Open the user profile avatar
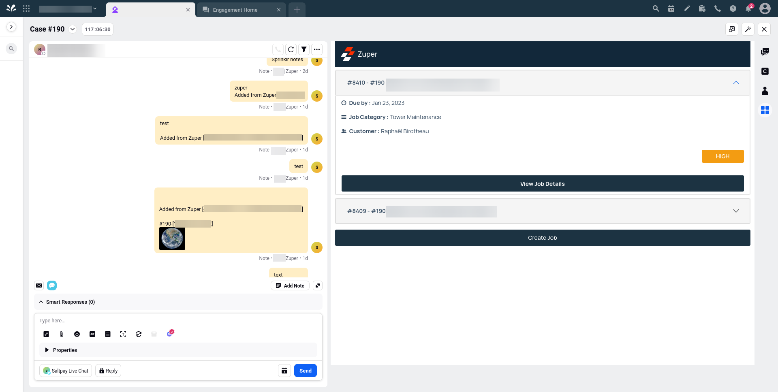This screenshot has width=778, height=392. click(765, 9)
